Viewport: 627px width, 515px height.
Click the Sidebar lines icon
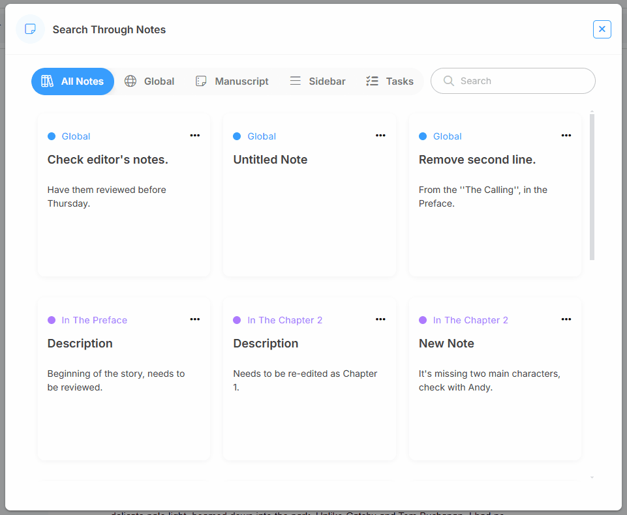[296, 81]
